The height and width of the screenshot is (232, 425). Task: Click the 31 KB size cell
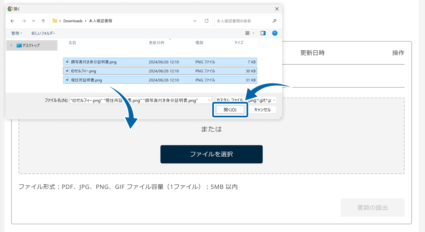251,80
